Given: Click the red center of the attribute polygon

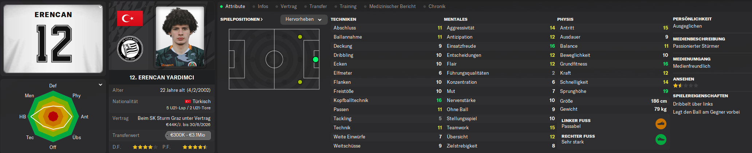Looking at the screenshot, I should 53,117.
